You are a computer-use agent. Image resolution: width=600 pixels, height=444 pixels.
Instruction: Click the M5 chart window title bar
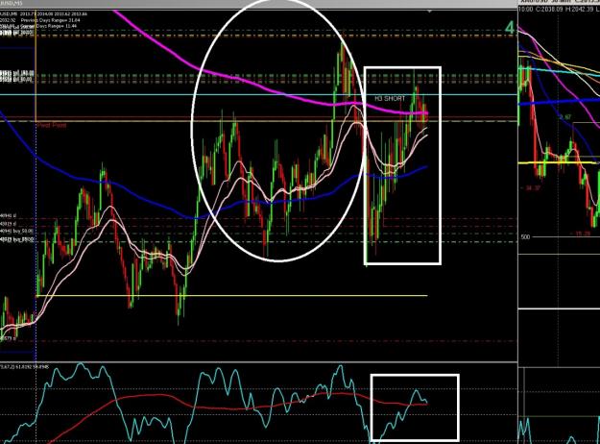[258, 3]
